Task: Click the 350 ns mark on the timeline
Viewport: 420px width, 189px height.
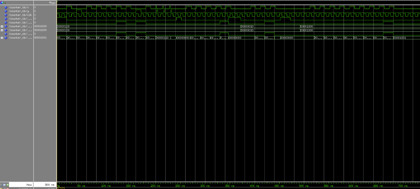Action: point(229,186)
